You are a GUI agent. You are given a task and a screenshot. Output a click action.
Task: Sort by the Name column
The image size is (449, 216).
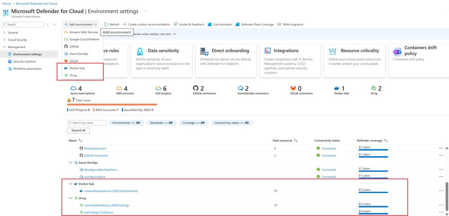76,141
